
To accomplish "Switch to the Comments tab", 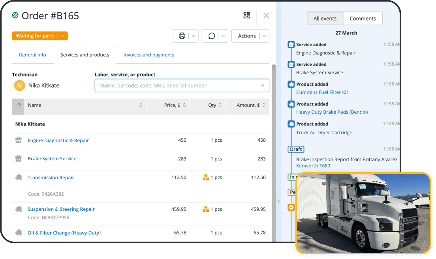I will coord(363,18).
